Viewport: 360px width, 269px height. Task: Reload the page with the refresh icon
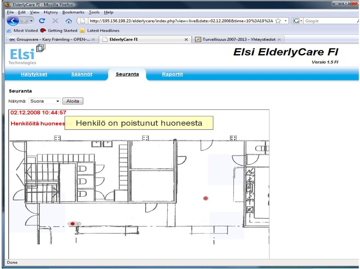[x=42, y=21]
